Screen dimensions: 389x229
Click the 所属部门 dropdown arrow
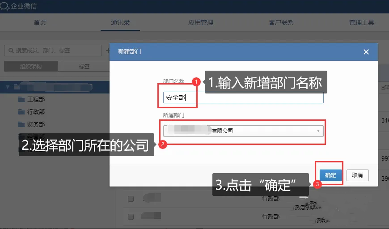pyautogui.click(x=318, y=131)
